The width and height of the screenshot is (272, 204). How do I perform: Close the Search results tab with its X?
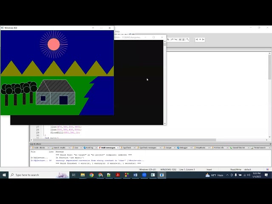point(69,148)
